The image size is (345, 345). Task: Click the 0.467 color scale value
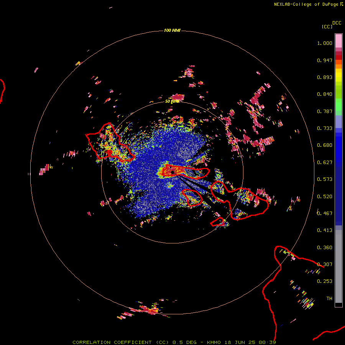[325, 214]
